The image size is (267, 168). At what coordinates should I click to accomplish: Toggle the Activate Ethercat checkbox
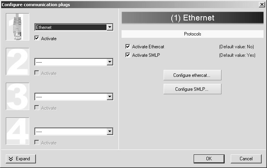[128, 46]
